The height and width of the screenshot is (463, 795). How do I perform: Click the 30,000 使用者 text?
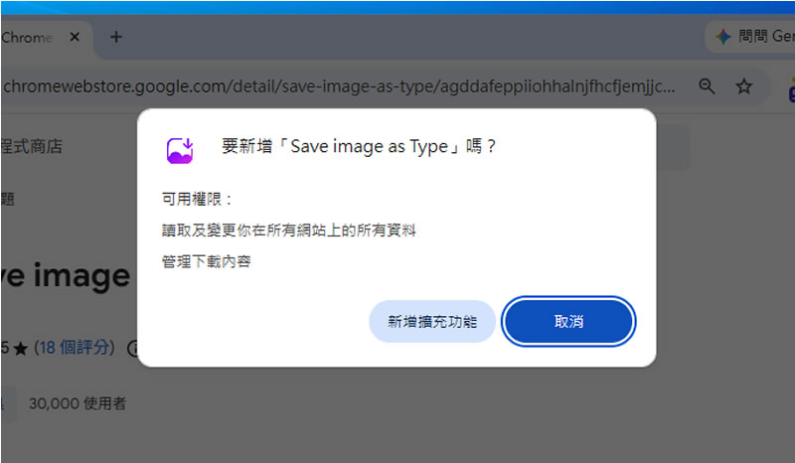78,403
